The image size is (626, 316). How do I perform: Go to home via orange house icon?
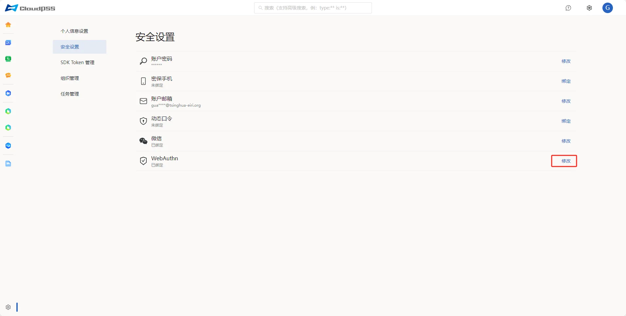(x=8, y=25)
